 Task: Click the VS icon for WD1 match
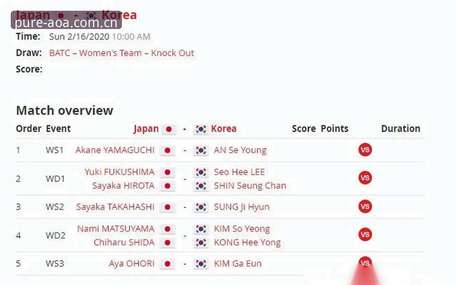point(365,178)
